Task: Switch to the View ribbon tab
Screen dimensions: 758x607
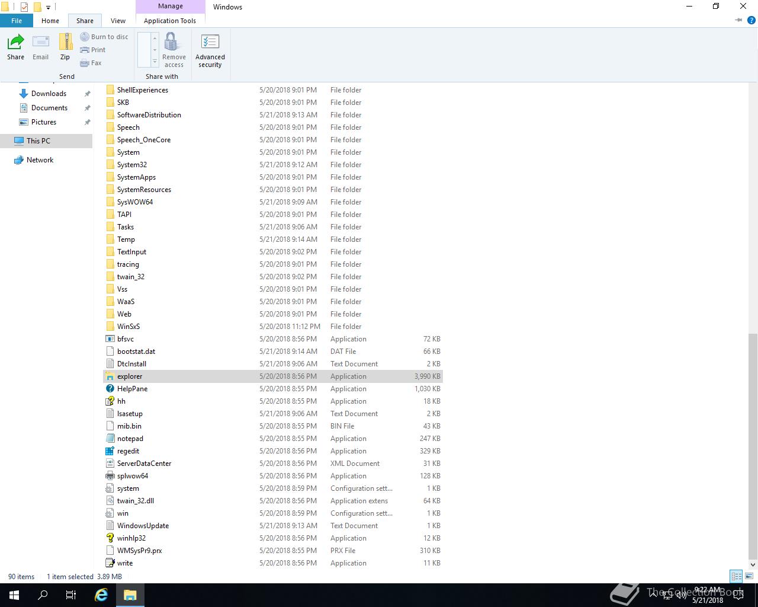Action: [x=118, y=21]
